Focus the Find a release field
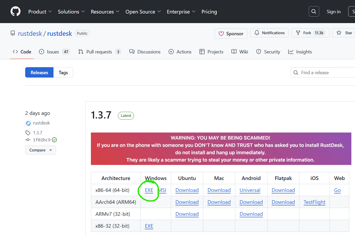 (323, 72)
